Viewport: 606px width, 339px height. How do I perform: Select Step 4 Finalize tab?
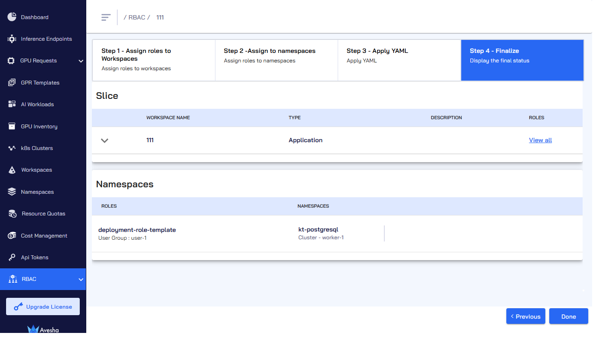522,60
